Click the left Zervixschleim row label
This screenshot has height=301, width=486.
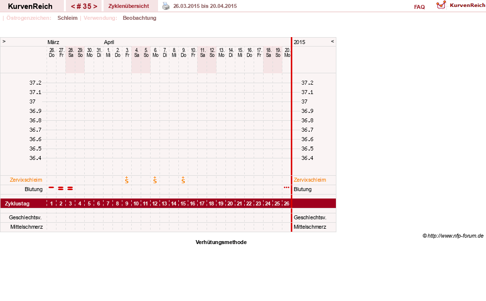[26, 180]
